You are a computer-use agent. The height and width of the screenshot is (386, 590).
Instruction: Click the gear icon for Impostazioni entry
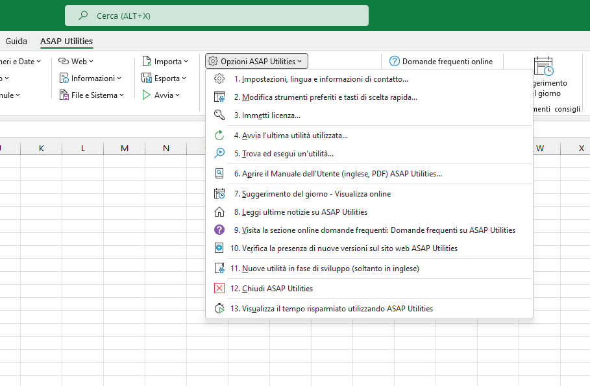pos(219,78)
